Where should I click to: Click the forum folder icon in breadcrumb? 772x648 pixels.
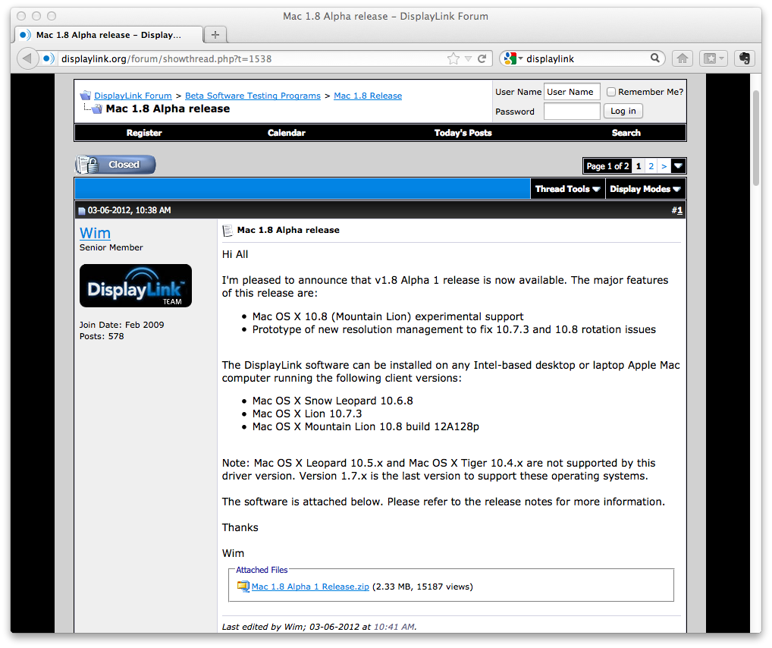click(86, 95)
